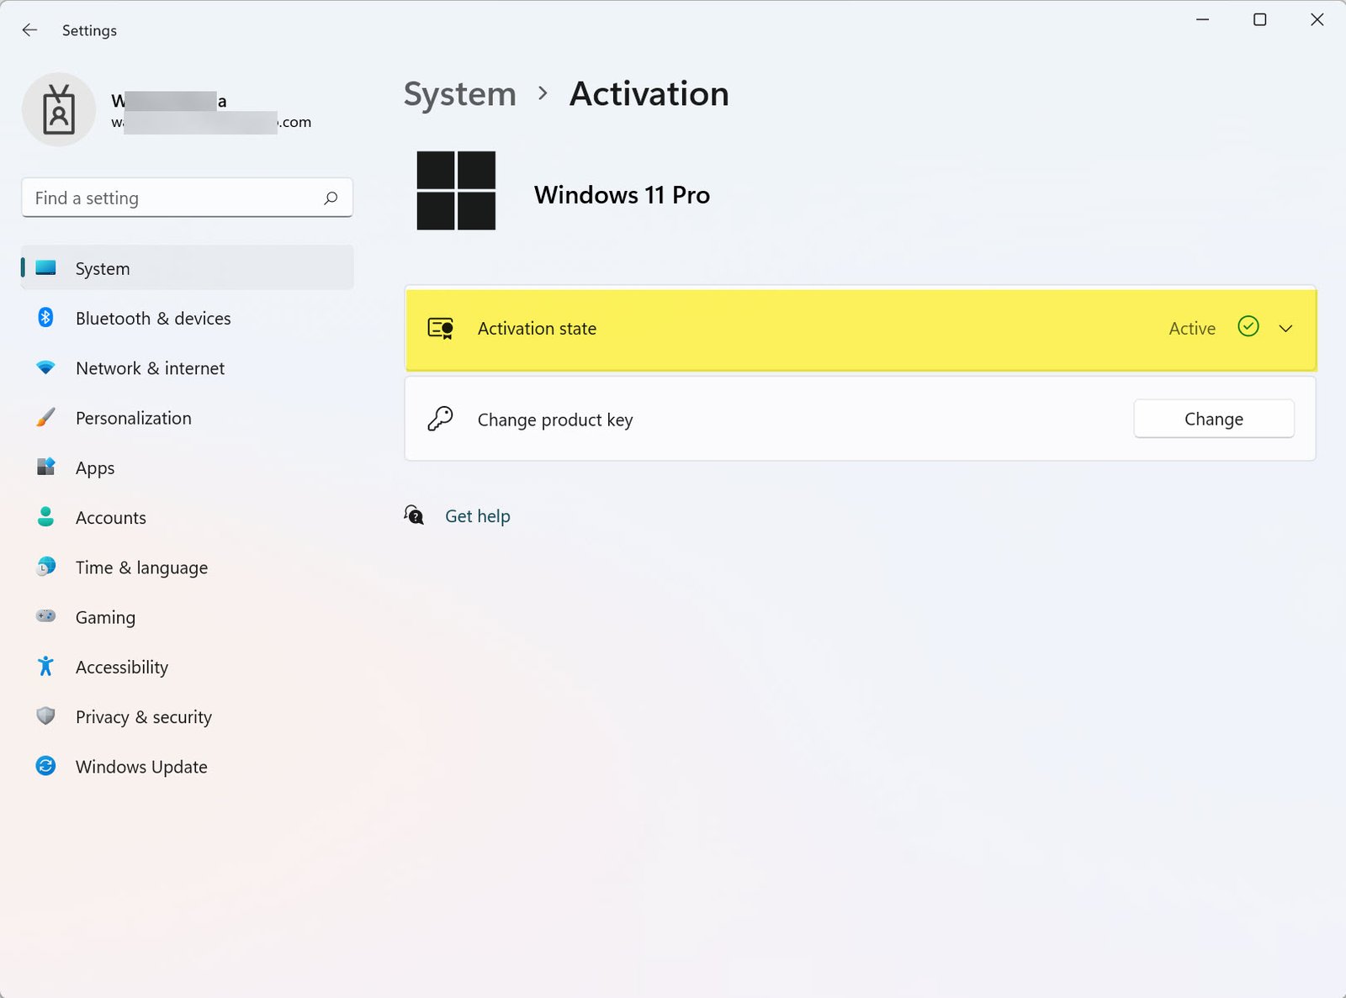The height and width of the screenshot is (998, 1346).
Task: Click the Windows logo image
Action: click(456, 191)
